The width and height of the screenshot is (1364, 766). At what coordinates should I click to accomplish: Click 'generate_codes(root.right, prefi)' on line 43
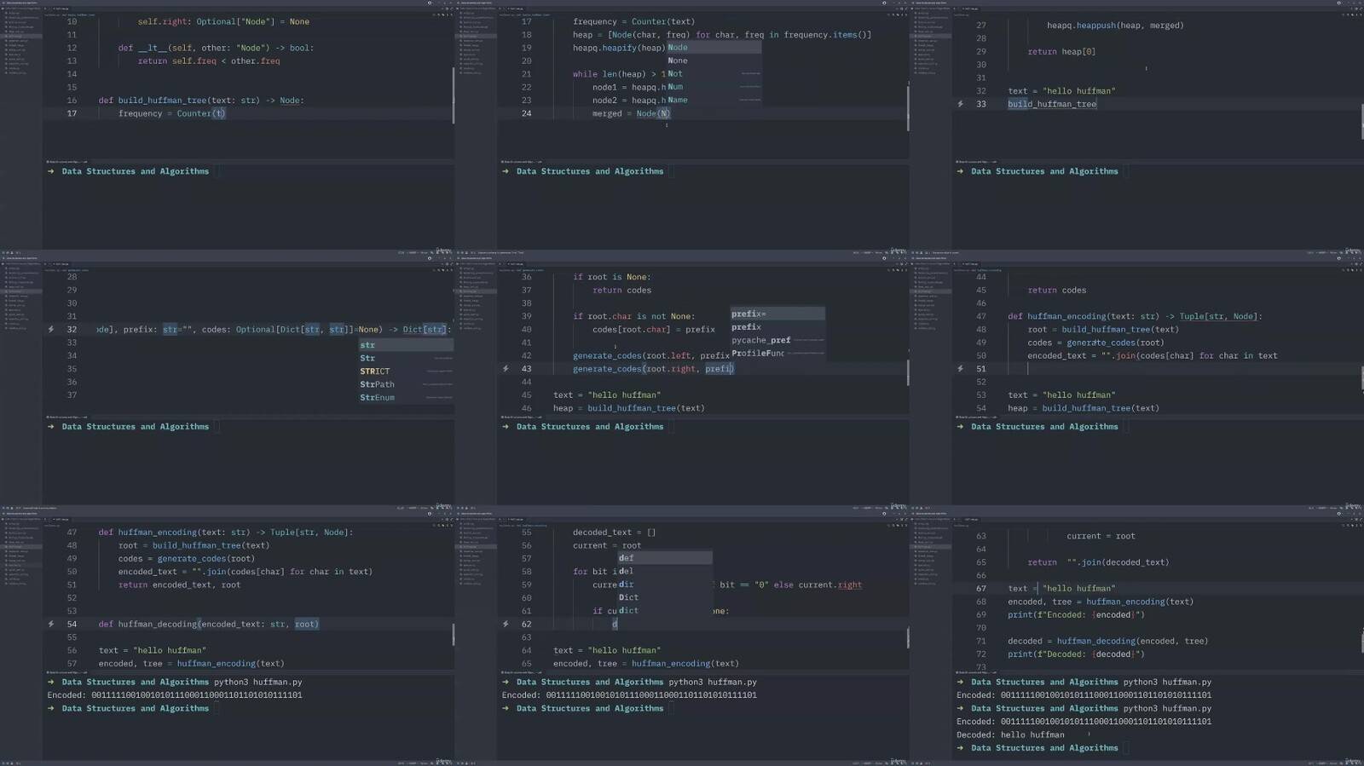tap(653, 369)
